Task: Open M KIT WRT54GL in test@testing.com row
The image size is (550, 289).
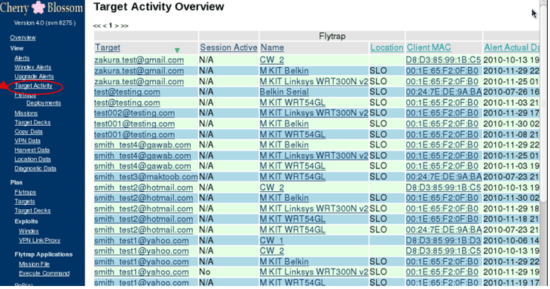Action: [292, 102]
